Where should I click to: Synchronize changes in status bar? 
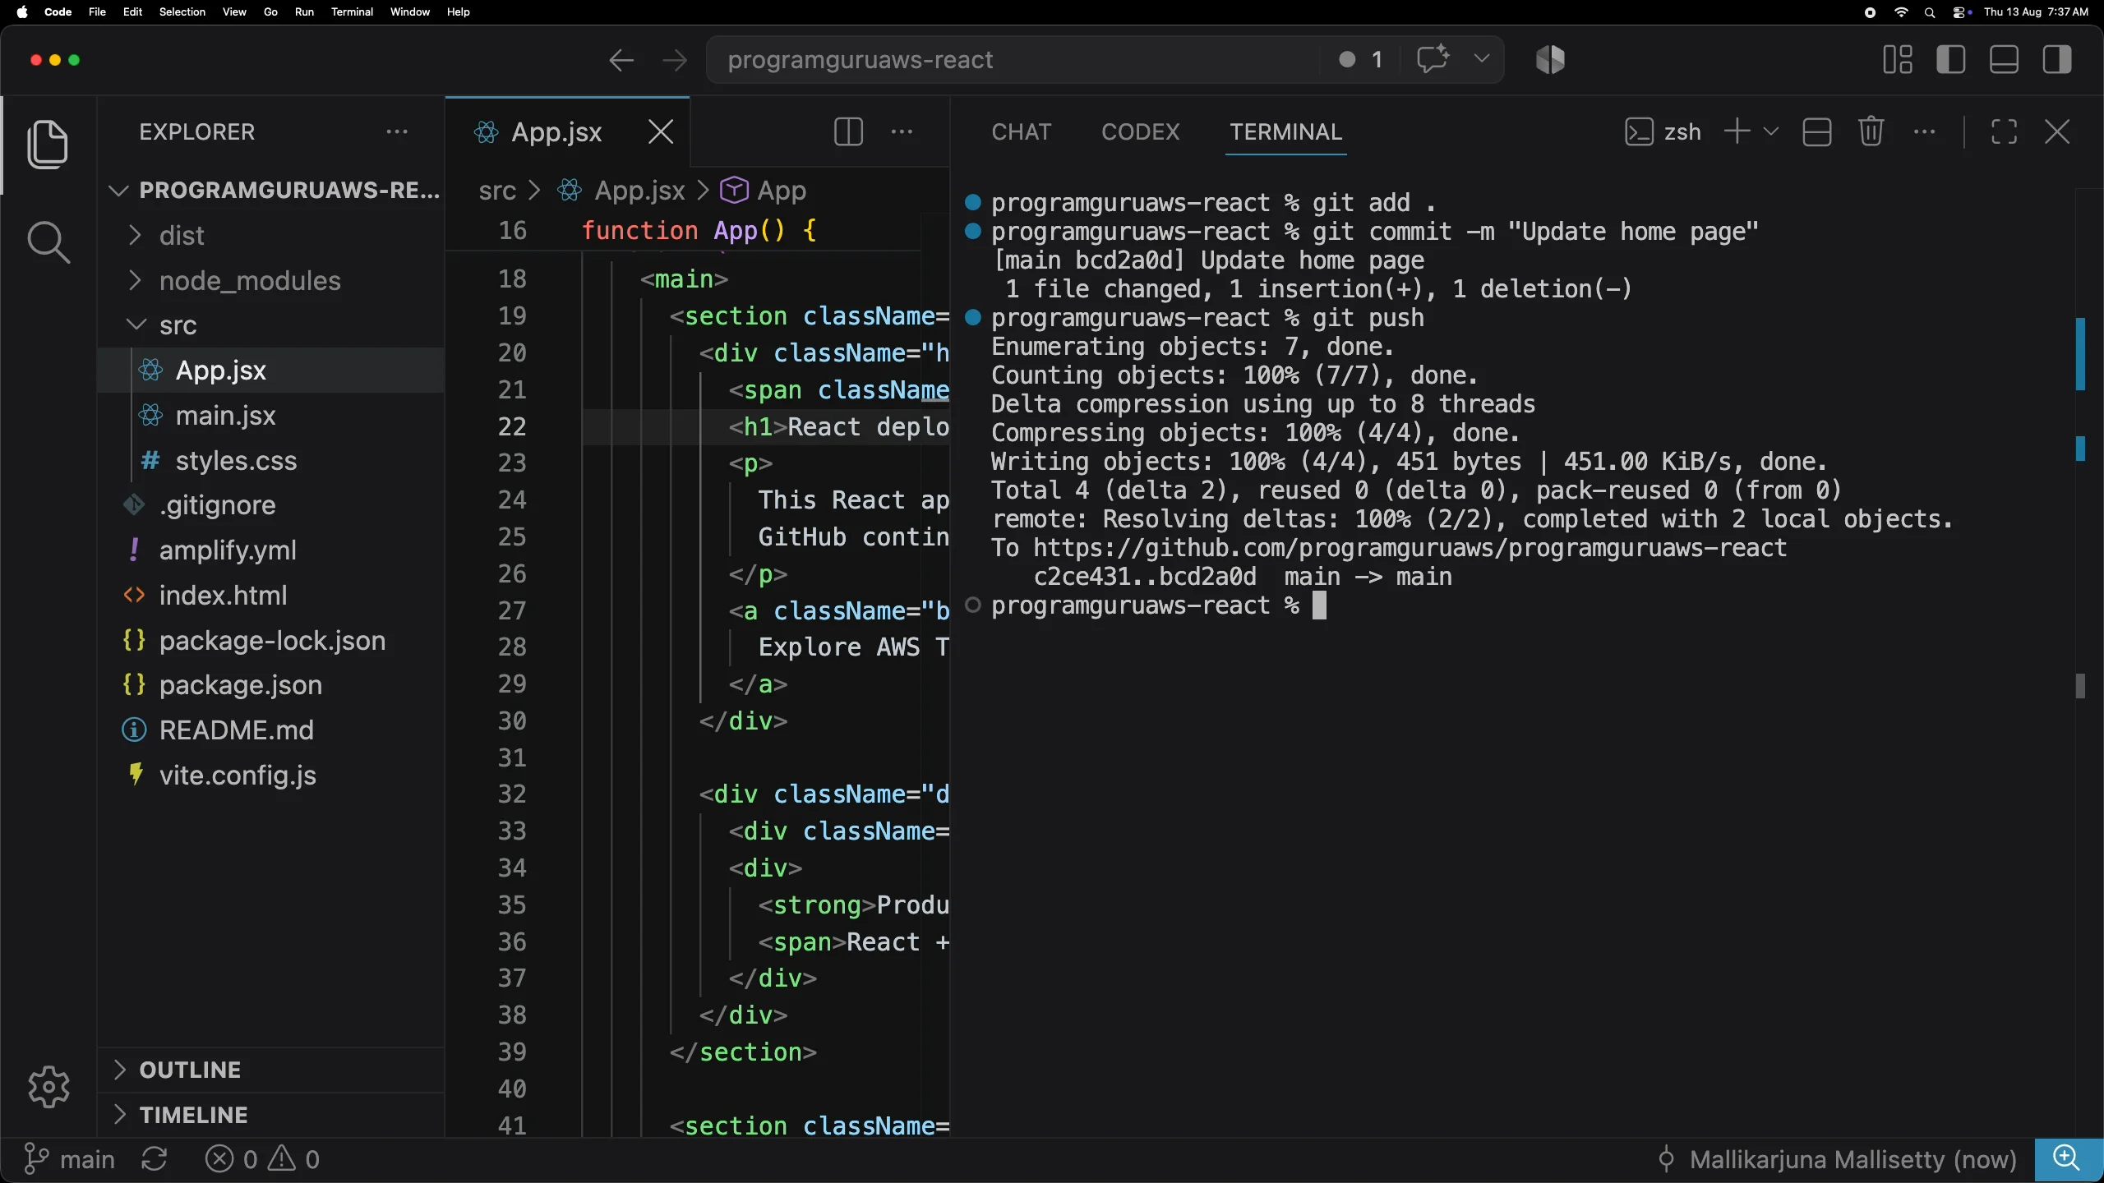point(155,1159)
